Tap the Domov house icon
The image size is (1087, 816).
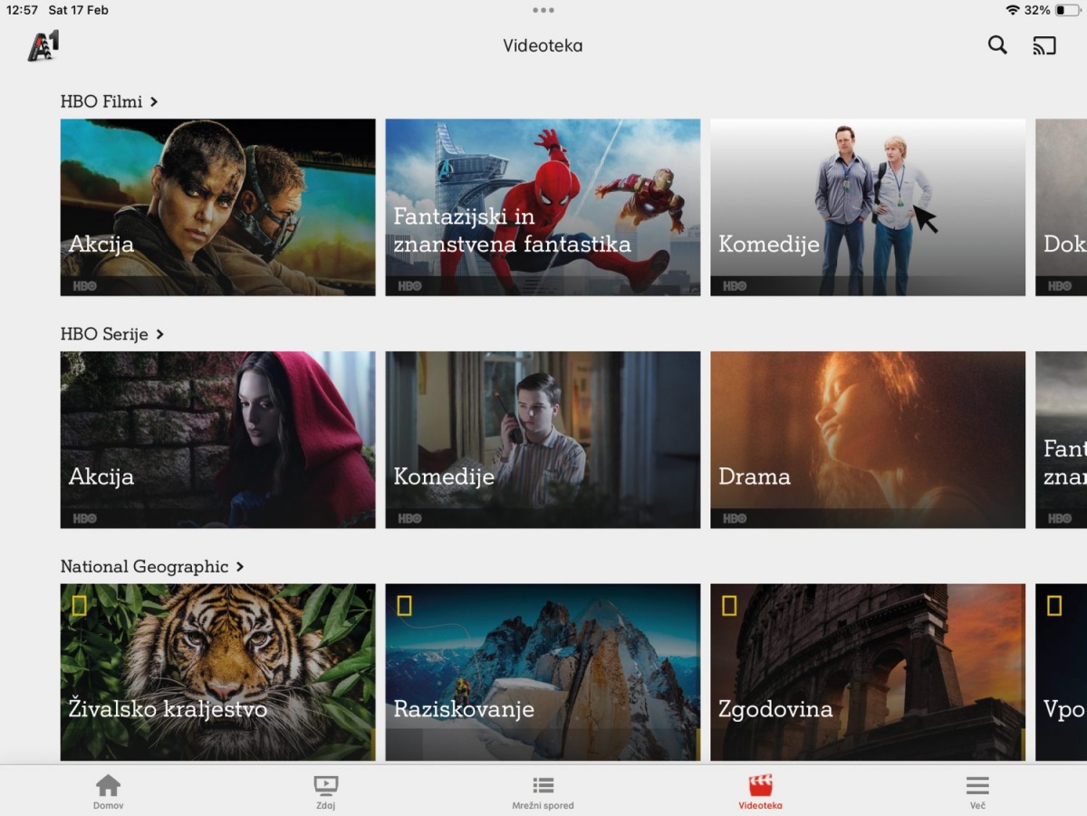click(109, 785)
